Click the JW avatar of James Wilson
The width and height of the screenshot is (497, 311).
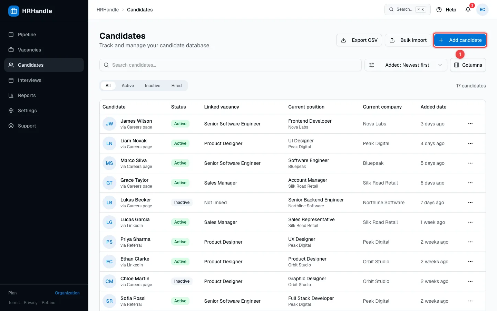109,124
